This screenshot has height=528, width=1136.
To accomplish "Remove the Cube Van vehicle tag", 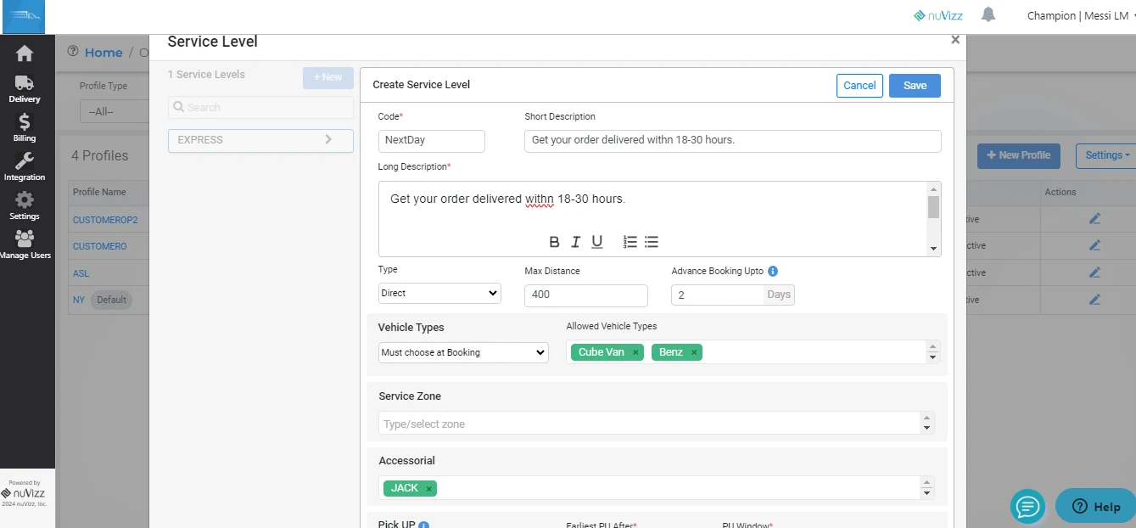I will 635,352.
